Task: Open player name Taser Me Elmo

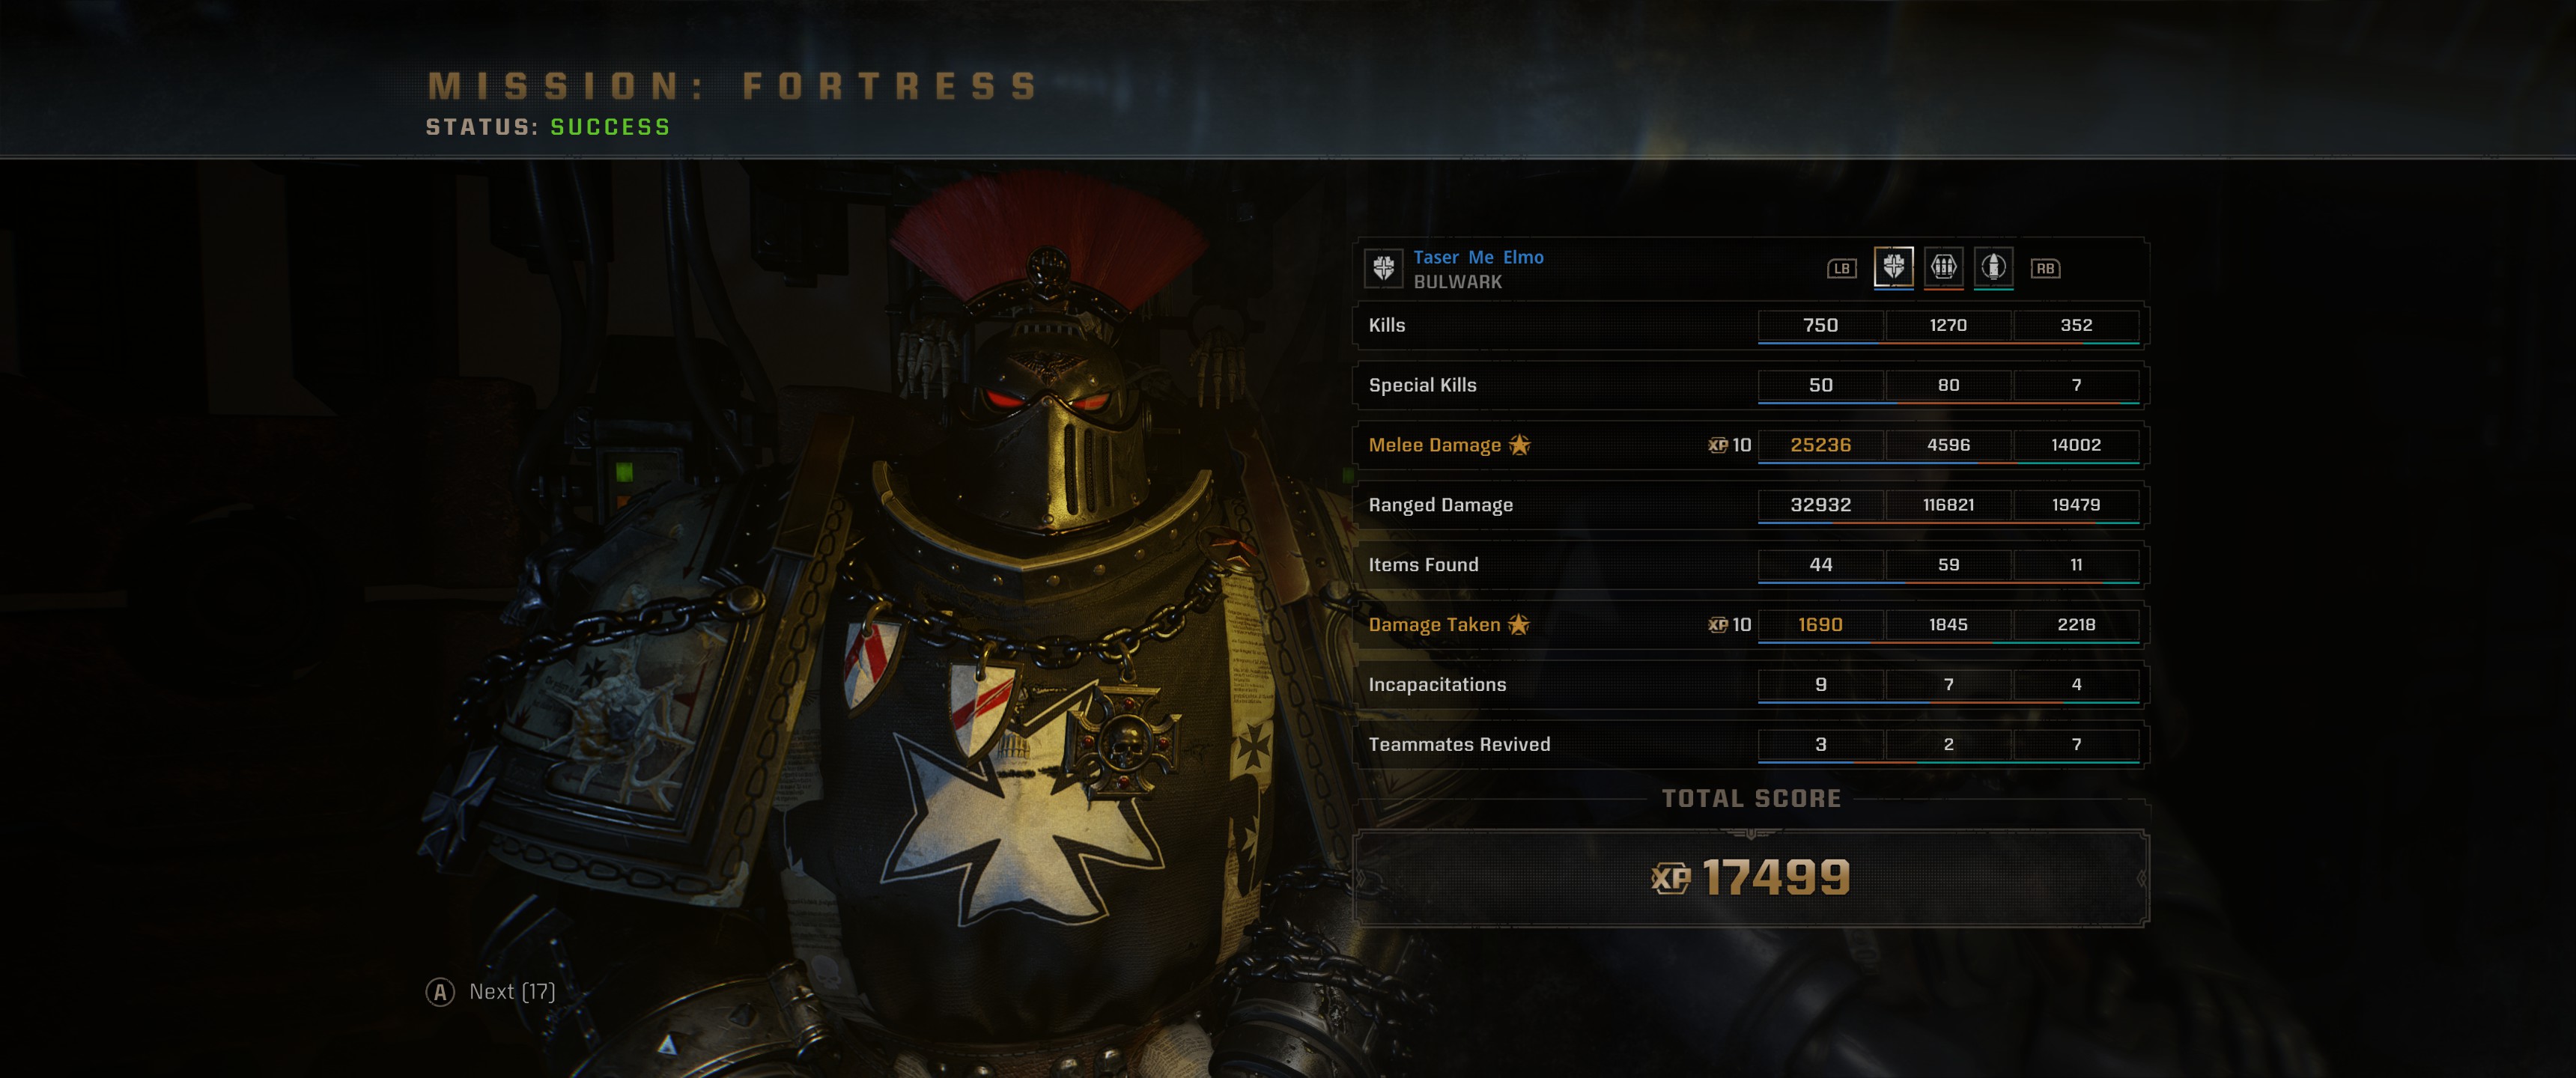Action: pos(1478,257)
